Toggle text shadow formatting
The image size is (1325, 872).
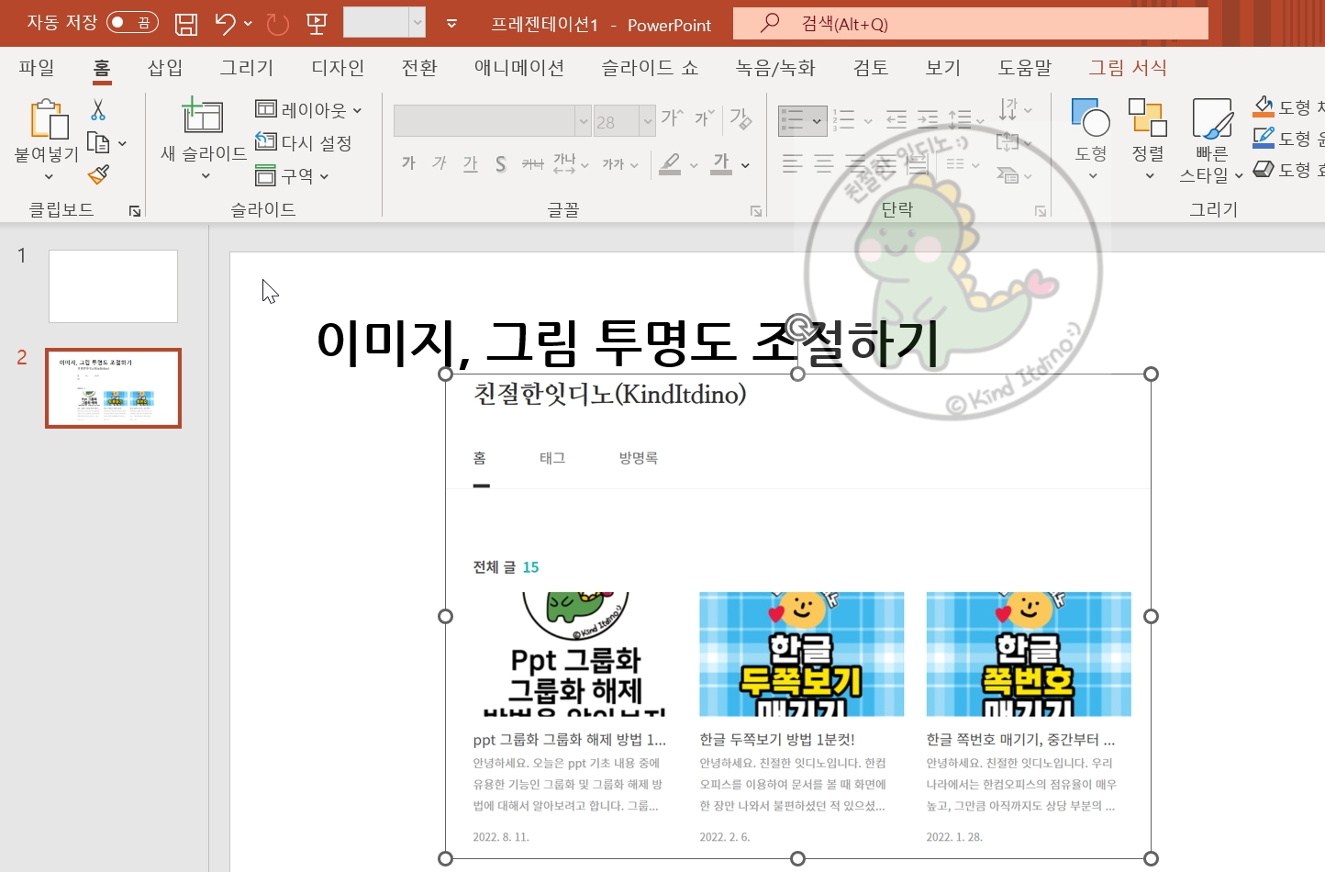501,163
